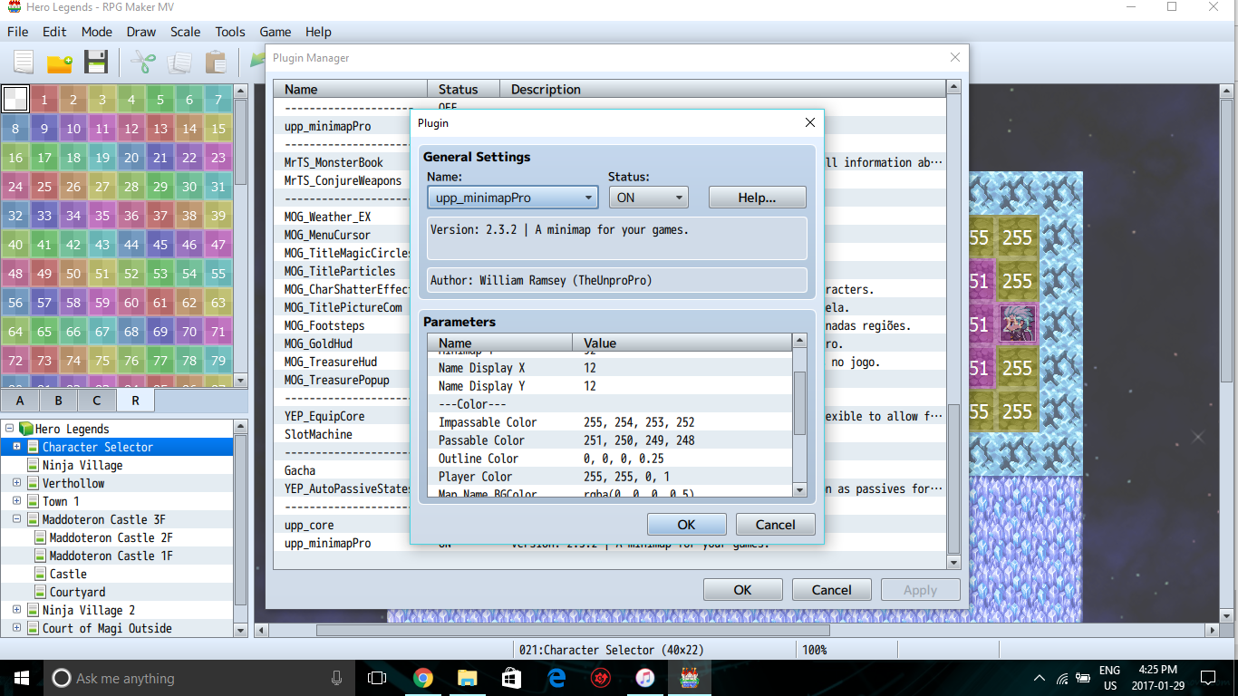The image size is (1238, 696).
Task: Open the Mode menu
Action: point(97,32)
